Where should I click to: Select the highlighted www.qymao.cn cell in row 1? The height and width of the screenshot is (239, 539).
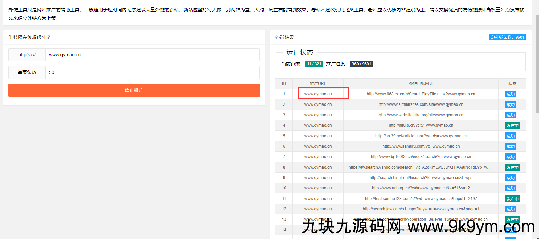[x=318, y=94]
